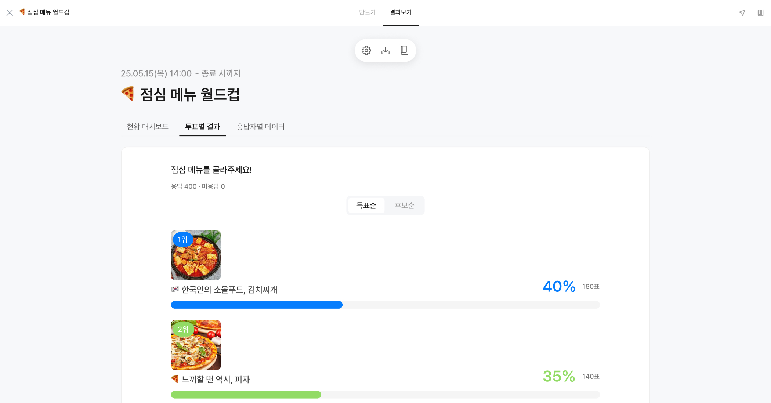Viewport: 771px width, 403px height.
Task: Click the 2위 rank badge
Action: tap(183, 329)
